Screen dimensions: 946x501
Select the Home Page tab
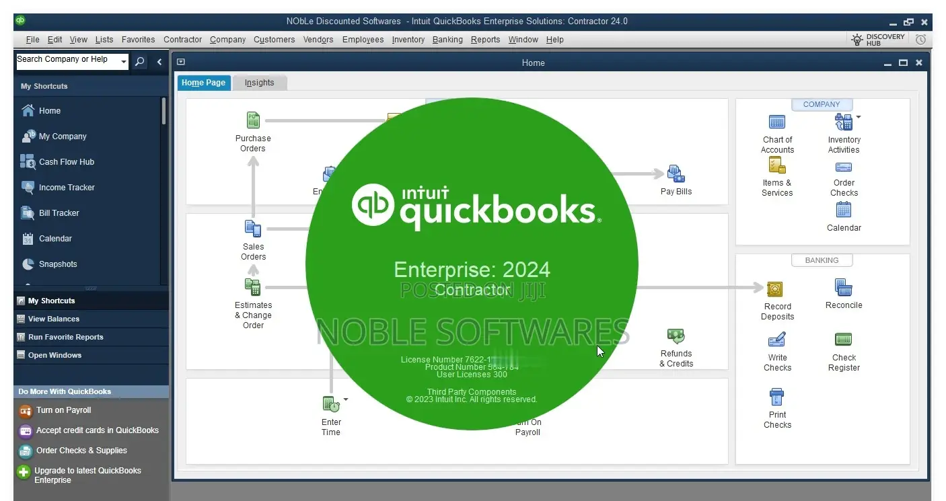coord(203,83)
